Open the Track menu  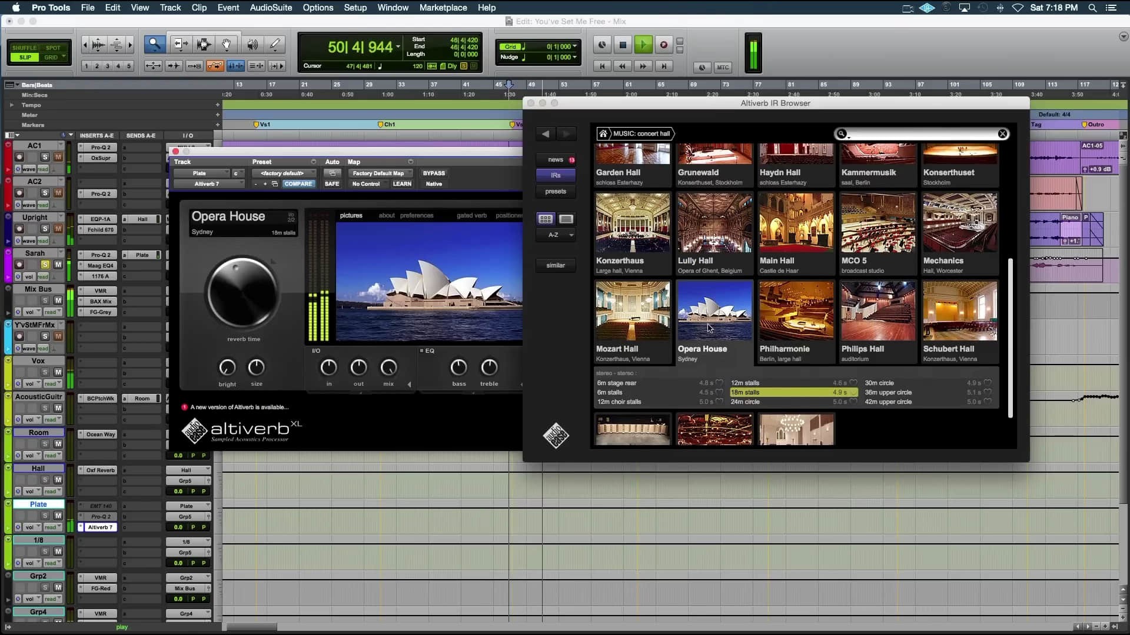click(170, 8)
